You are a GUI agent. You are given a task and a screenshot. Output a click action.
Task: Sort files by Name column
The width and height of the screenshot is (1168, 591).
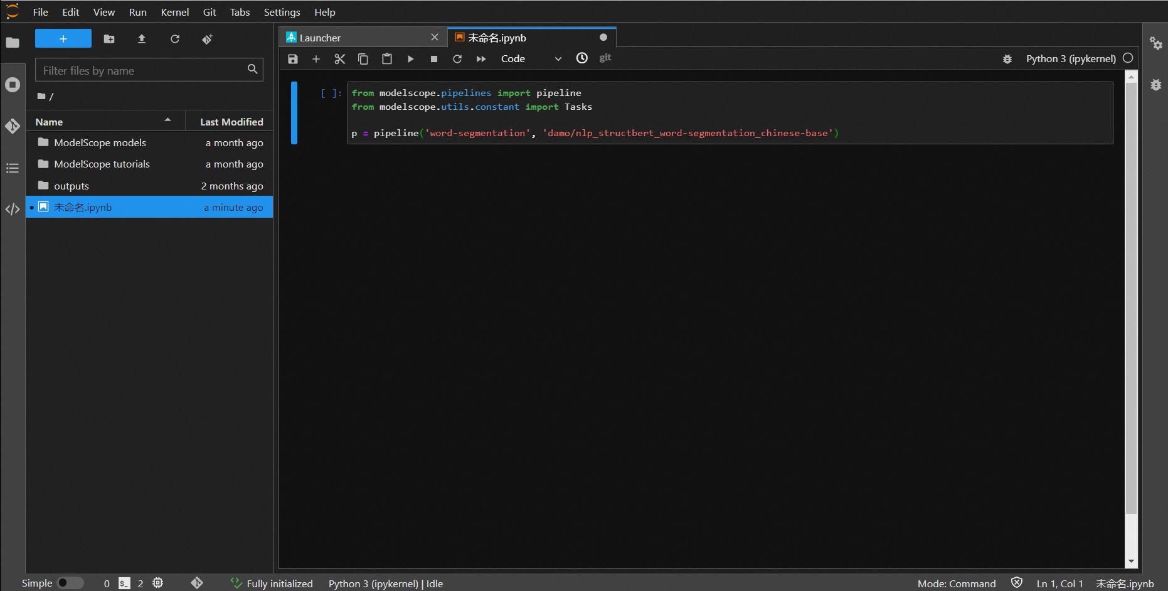coord(104,122)
